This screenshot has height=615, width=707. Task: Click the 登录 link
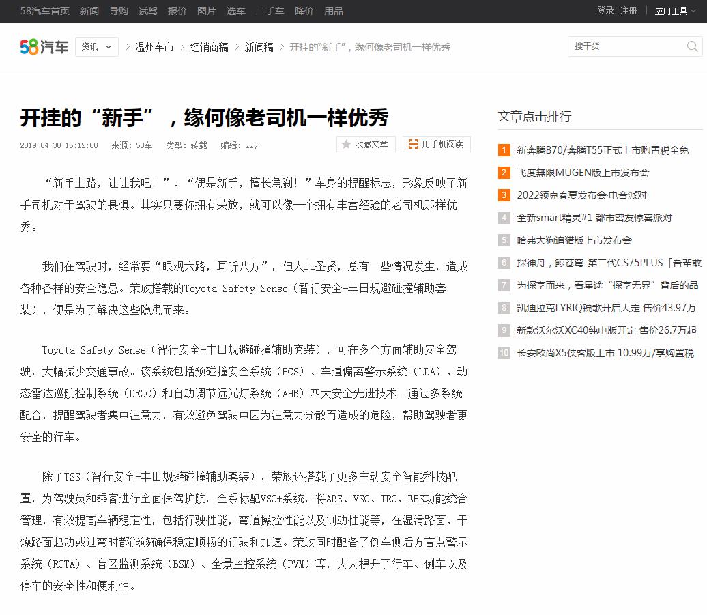coord(605,10)
